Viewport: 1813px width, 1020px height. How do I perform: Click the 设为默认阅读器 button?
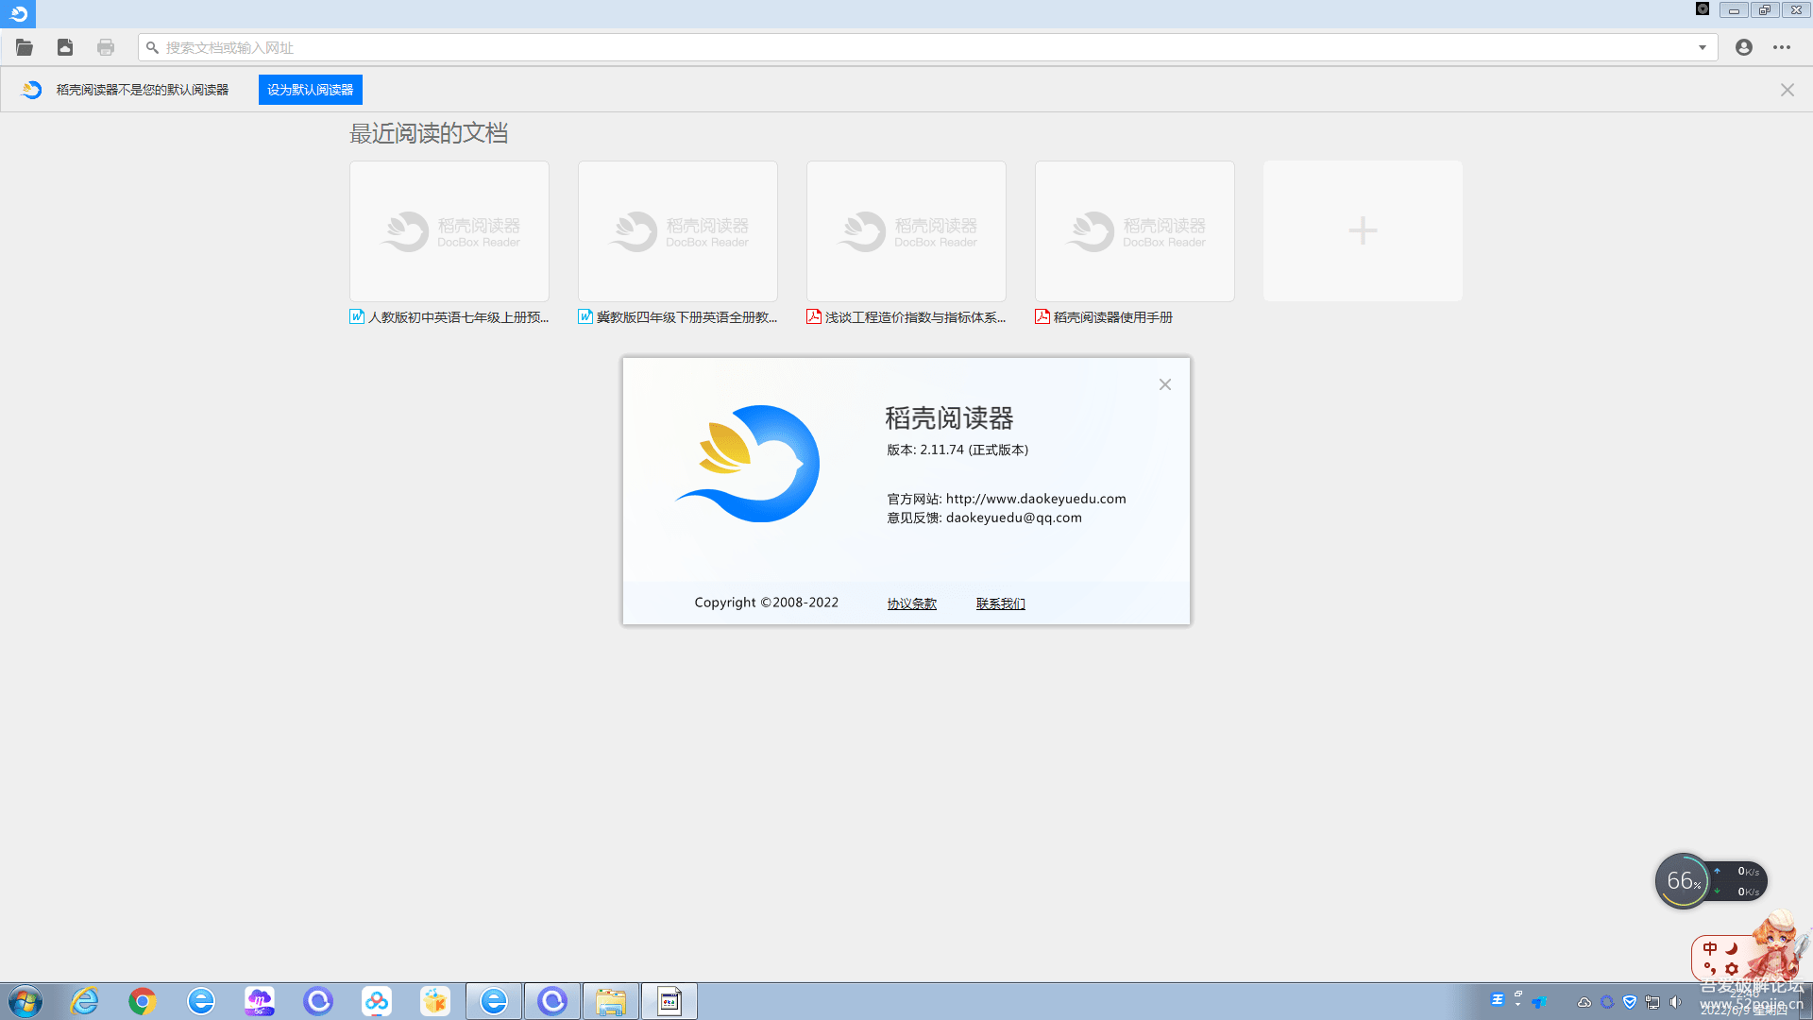tap(311, 90)
